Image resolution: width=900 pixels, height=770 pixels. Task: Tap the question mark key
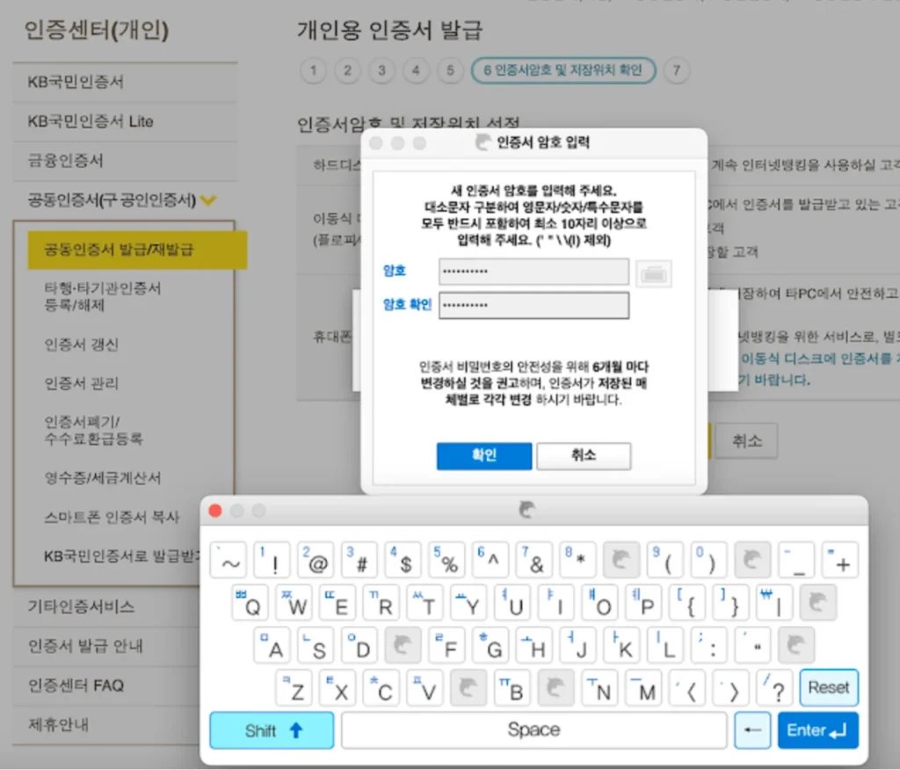click(x=775, y=688)
